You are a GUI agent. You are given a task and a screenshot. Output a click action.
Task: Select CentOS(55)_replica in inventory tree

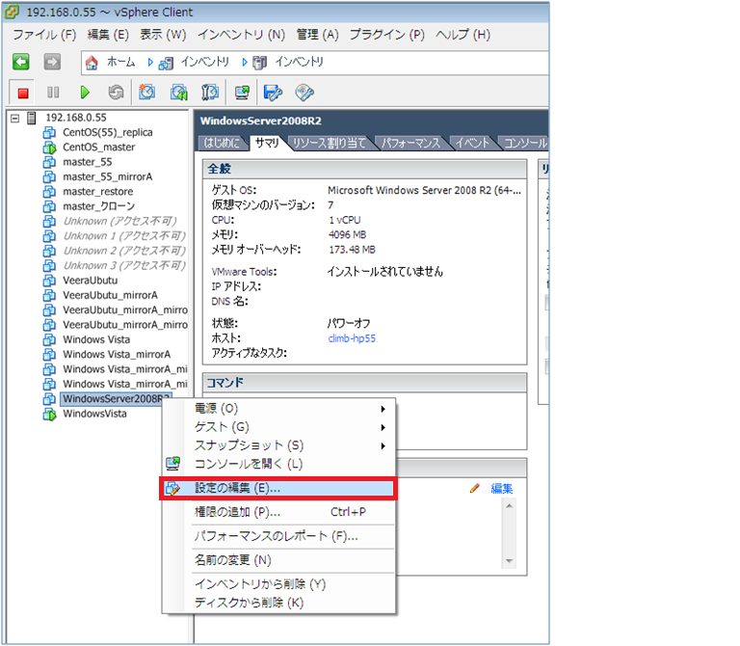(x=108, y=133)
